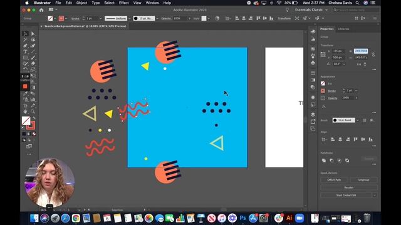Set default fill and stroke icon

[x=24, y=127]
